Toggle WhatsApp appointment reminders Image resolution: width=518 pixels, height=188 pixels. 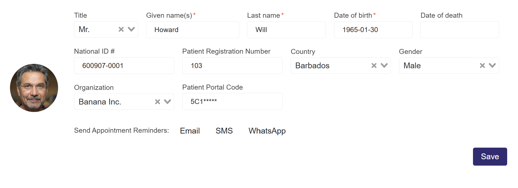[x=267, y=131]
